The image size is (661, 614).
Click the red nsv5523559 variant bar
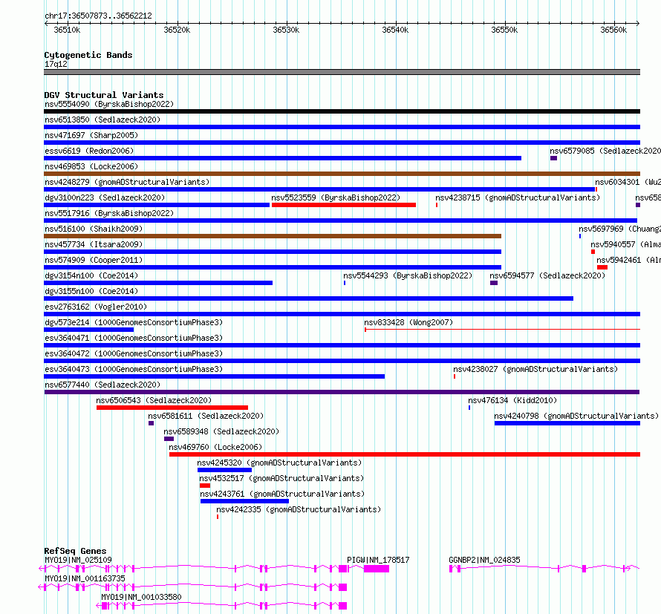[x=344, y=205]
